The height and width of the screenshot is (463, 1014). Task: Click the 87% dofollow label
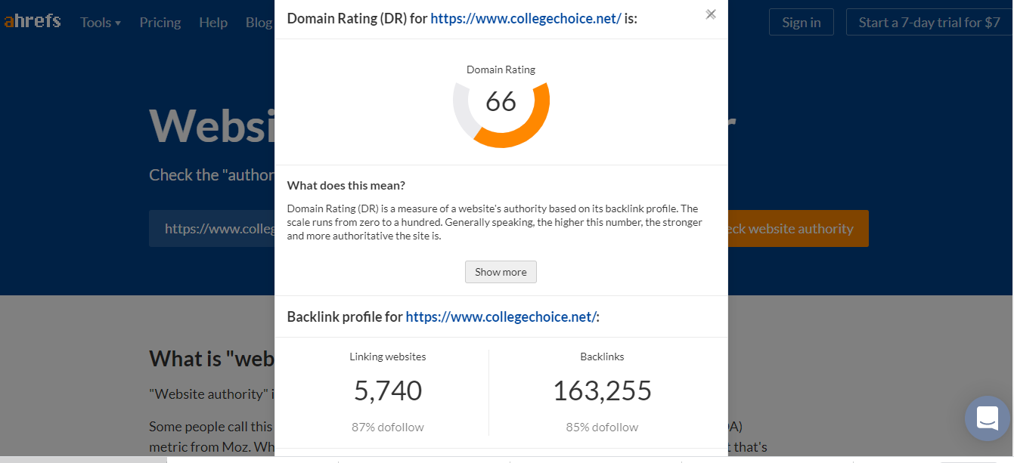coord(387,427)
